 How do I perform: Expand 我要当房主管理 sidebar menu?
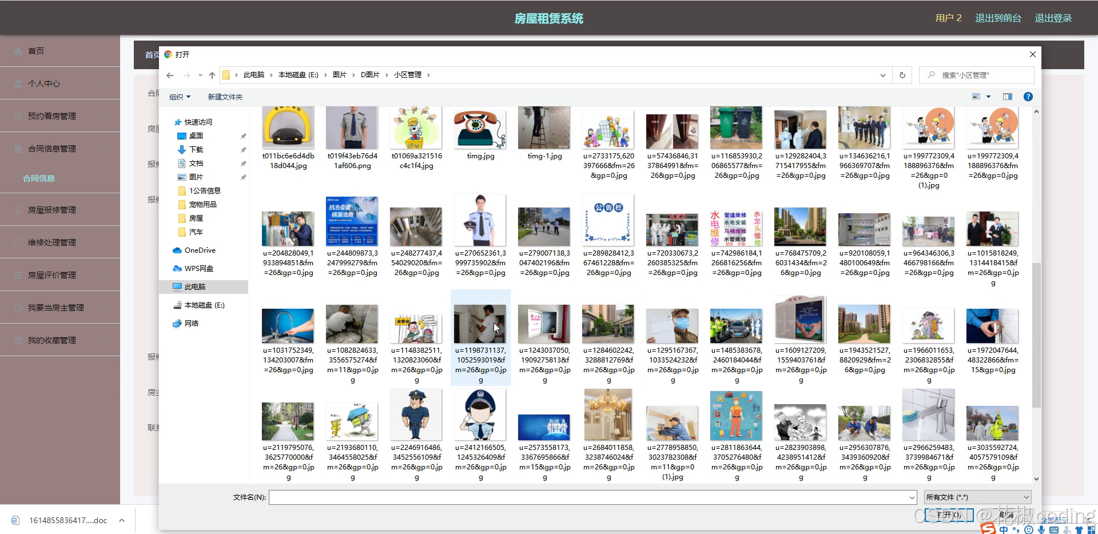(60, 308)
